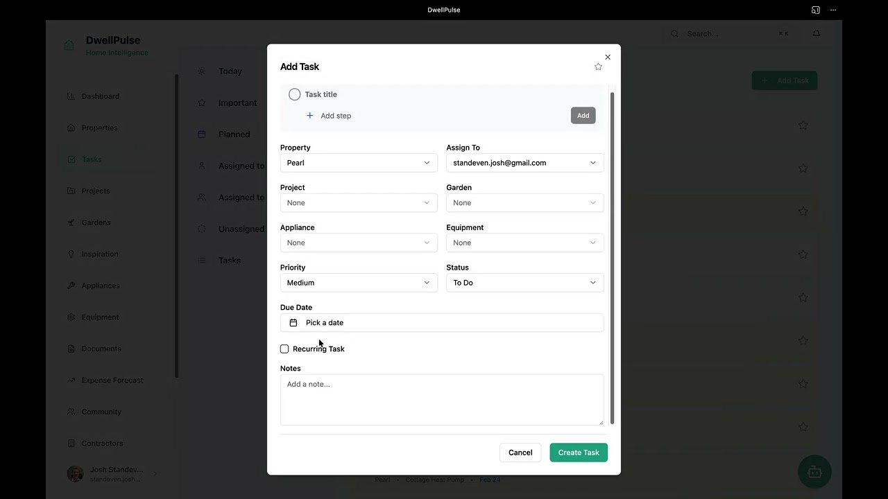Viewport: 888px width, 499px height.
Task: Click the Today sun icon
Action: [202, 71]
